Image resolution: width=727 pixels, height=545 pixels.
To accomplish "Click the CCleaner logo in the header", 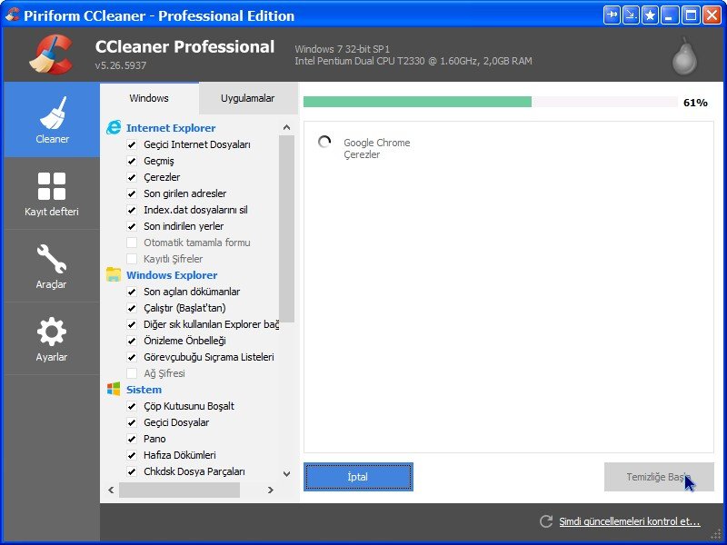I will [51, 54].
